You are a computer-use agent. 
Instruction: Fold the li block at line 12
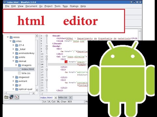click(x=47, y=59)
